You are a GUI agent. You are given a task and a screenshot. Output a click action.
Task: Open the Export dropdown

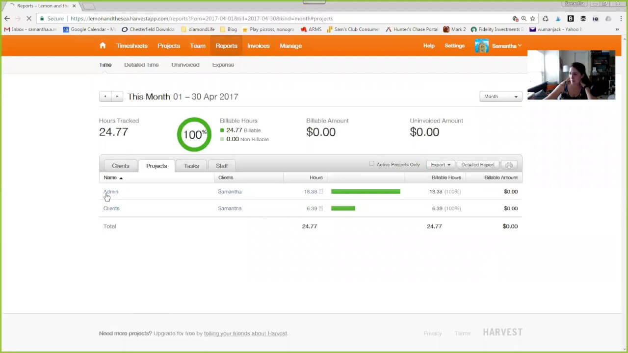click(x=440, y=165)
